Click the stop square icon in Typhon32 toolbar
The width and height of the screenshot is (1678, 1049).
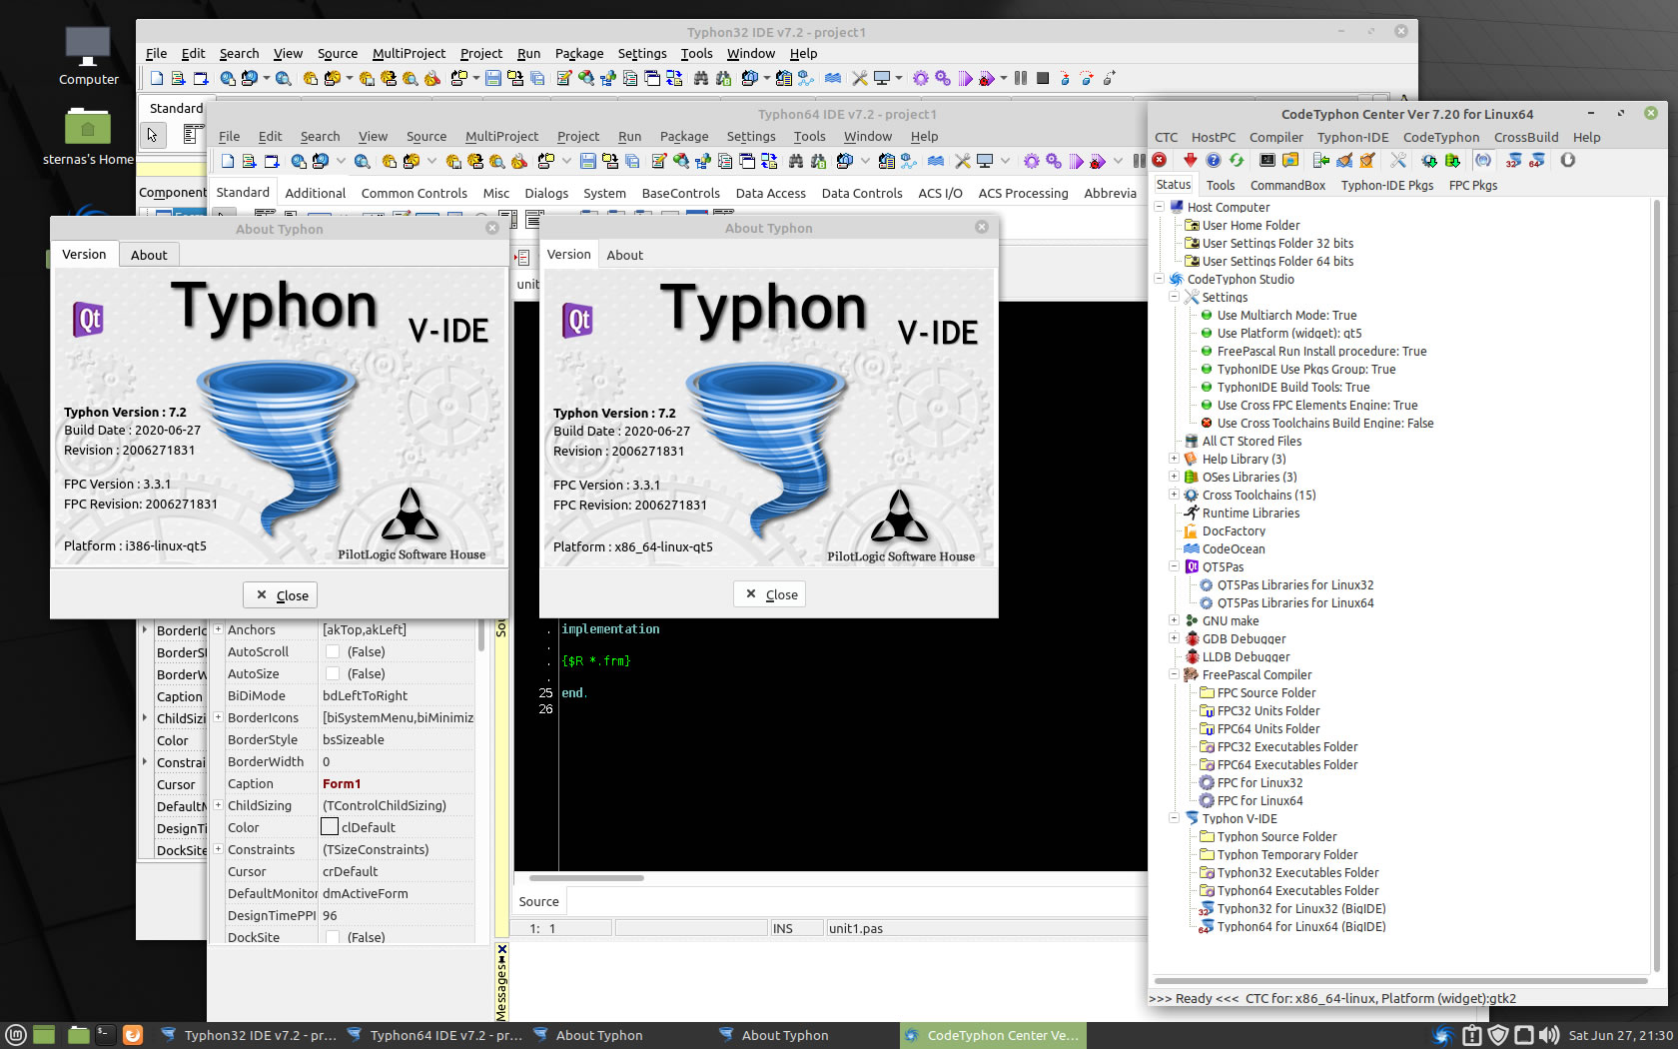click(x=1043, y=78)
